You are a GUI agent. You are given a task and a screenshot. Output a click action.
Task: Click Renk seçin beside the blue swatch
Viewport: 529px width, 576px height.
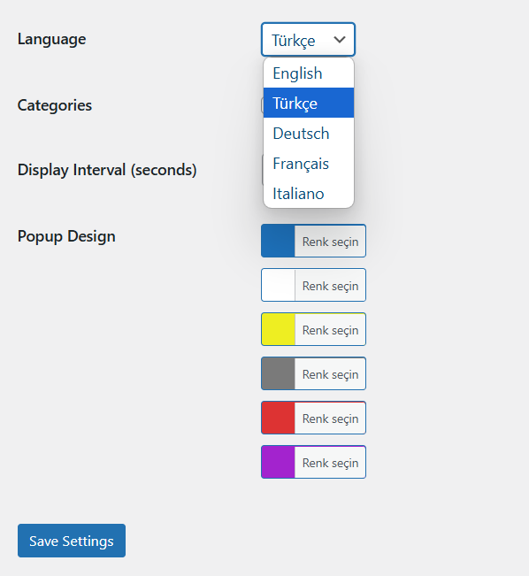(x=330, y=242)
